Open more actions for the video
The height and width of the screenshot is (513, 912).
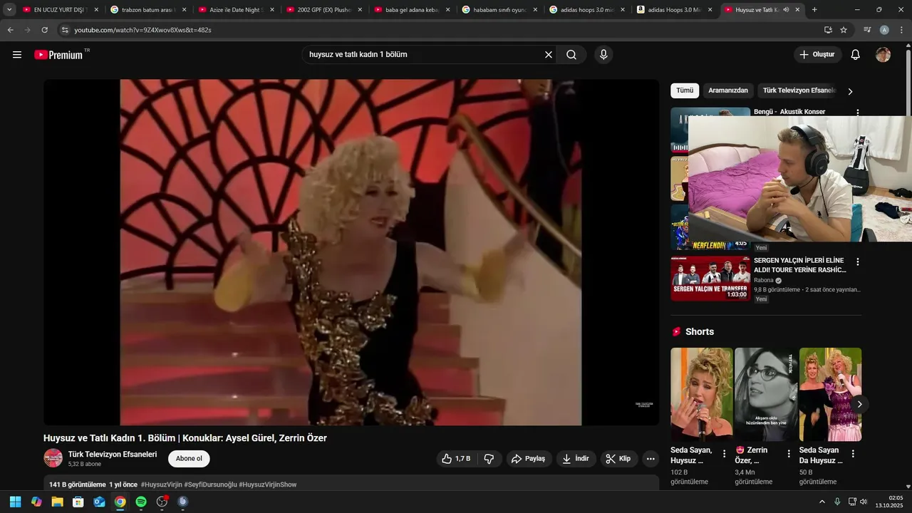(651, 459)
